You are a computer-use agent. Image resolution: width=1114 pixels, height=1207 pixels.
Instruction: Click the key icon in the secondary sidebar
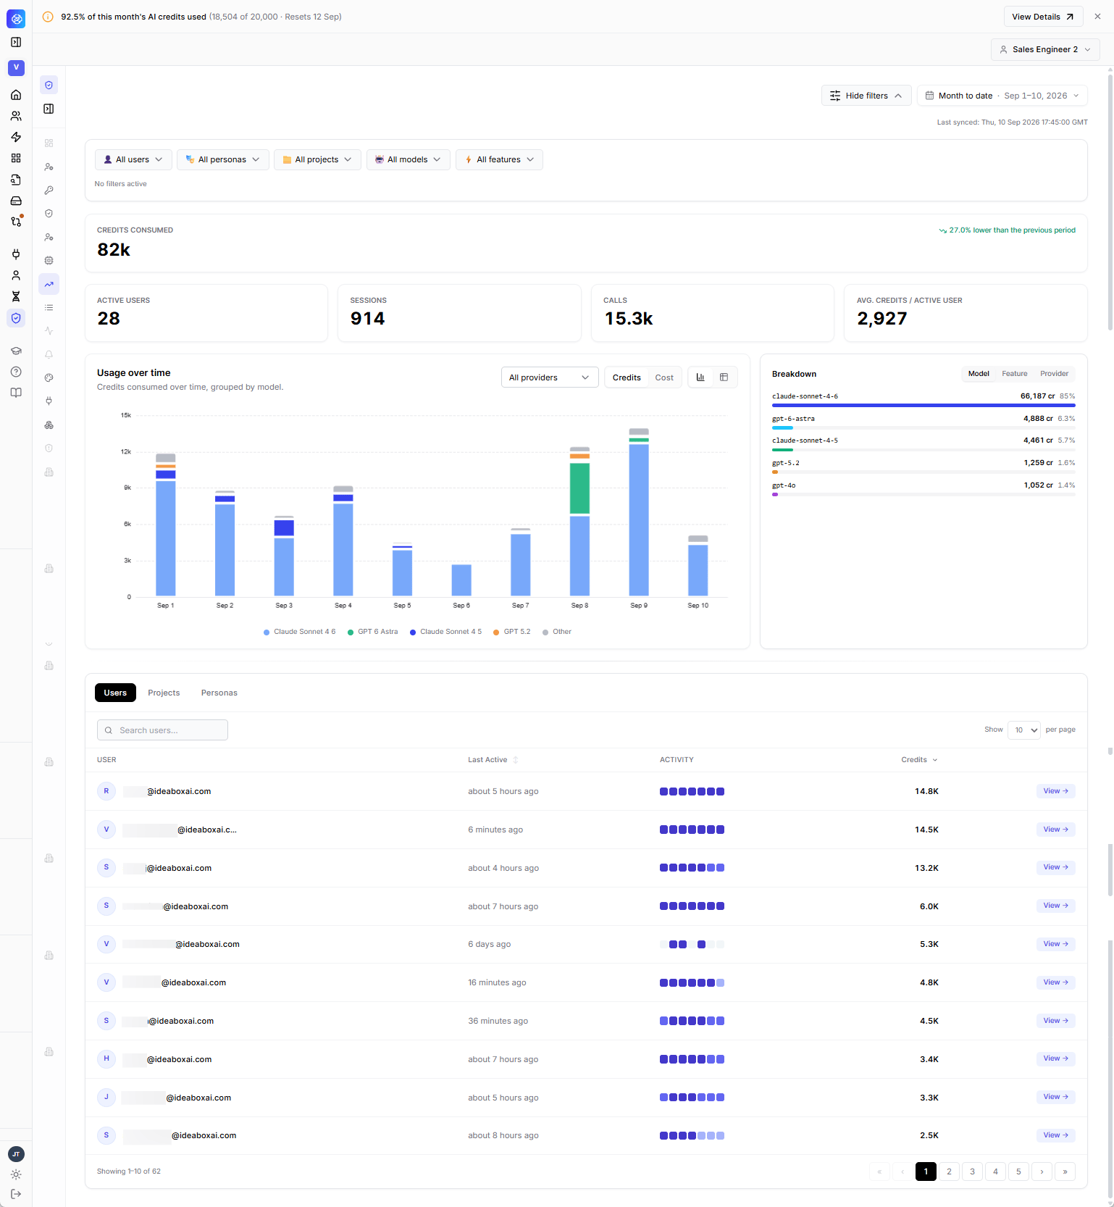(49, 190)
